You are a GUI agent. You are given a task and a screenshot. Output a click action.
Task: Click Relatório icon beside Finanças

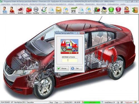pyautogui.click(x=88, y=10)
